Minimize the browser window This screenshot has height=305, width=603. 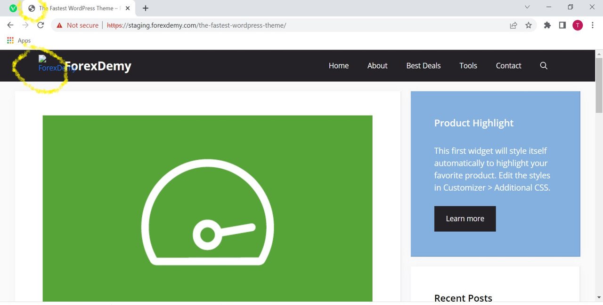pos(549,7)
